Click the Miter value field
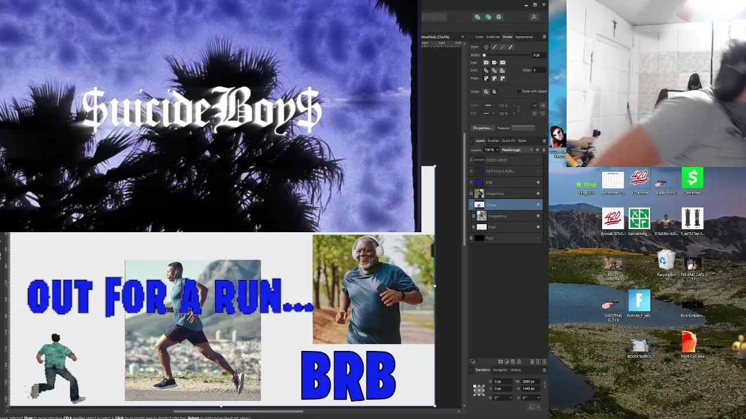This screenshot has width=746, height=419. [539, 70]
